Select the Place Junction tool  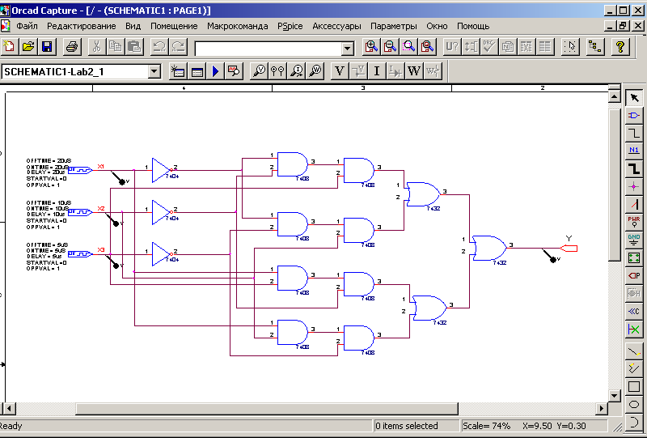point(634,187)
